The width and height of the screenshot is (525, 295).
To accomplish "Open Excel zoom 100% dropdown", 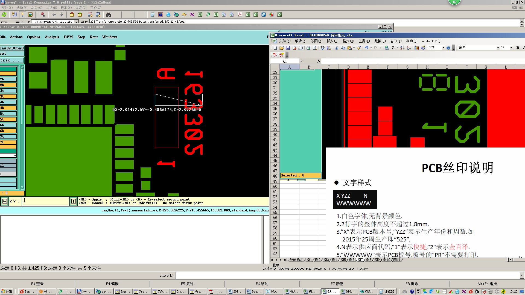I will pos(443,48).
